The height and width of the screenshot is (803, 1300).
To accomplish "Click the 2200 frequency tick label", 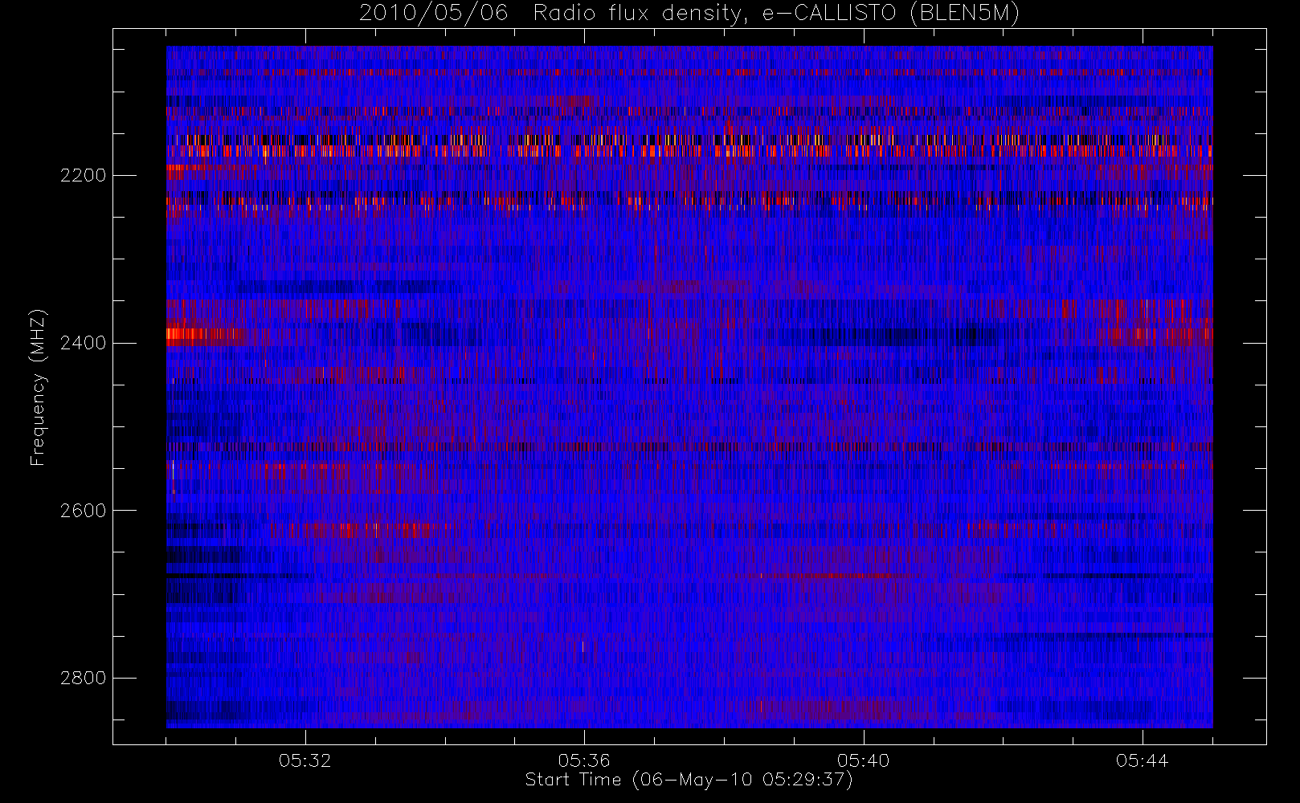I will click(83, 175).
